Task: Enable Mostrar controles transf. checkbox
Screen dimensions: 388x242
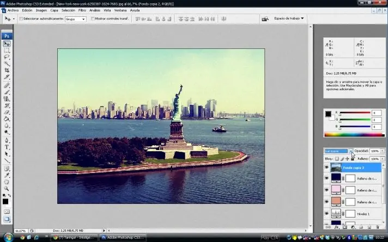Action: (x=92, y=18)
